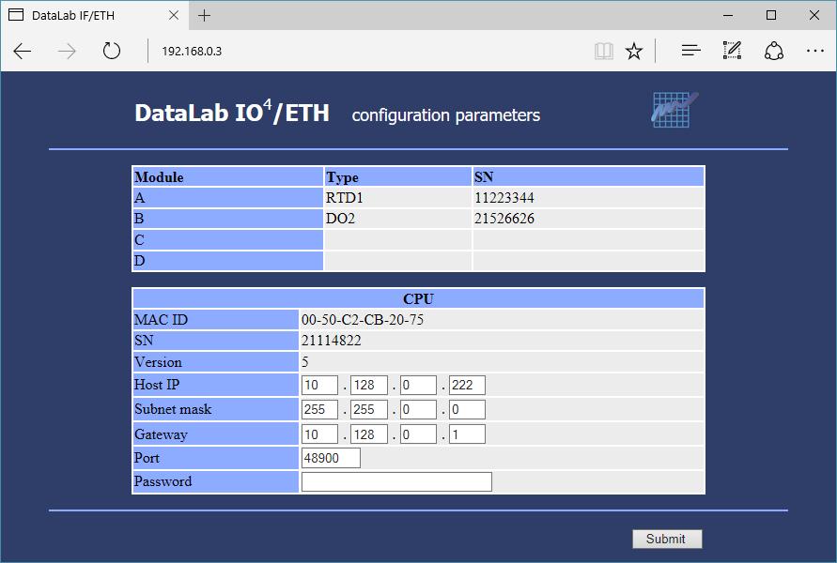The height and width of the screenshot is (563, 837).
Task: Close the browser window
Action: pyautogui.click(x=814, y=15)
